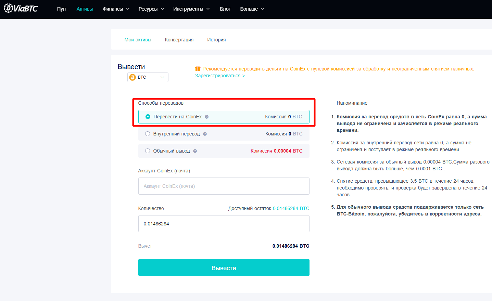Click help icon next to Внутренний перевод
Screen dimensions: 492x301
pyautogui.click(x=205, y=134)
